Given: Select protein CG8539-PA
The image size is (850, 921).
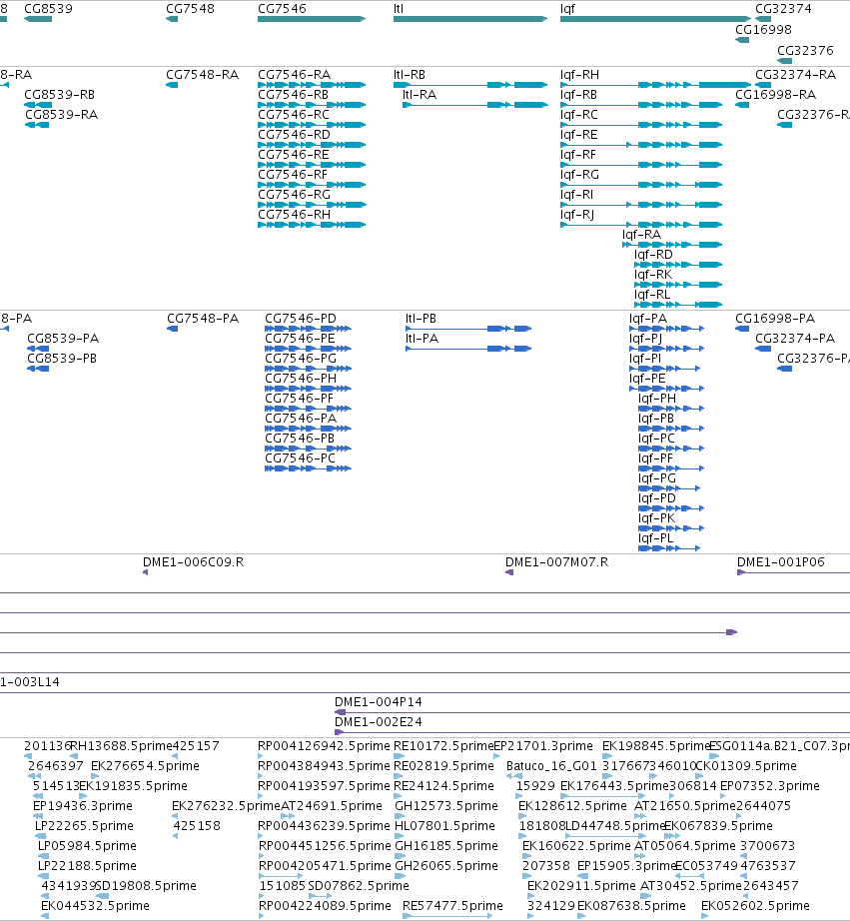Looking at the screenshot, I should coord(63,339).
